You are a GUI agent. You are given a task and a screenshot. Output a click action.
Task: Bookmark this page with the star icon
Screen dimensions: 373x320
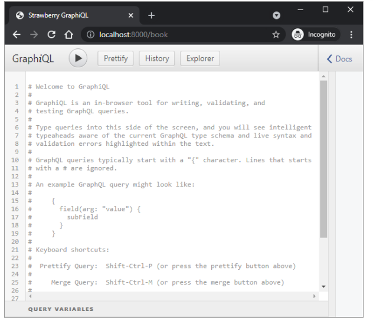pos(276,34)
